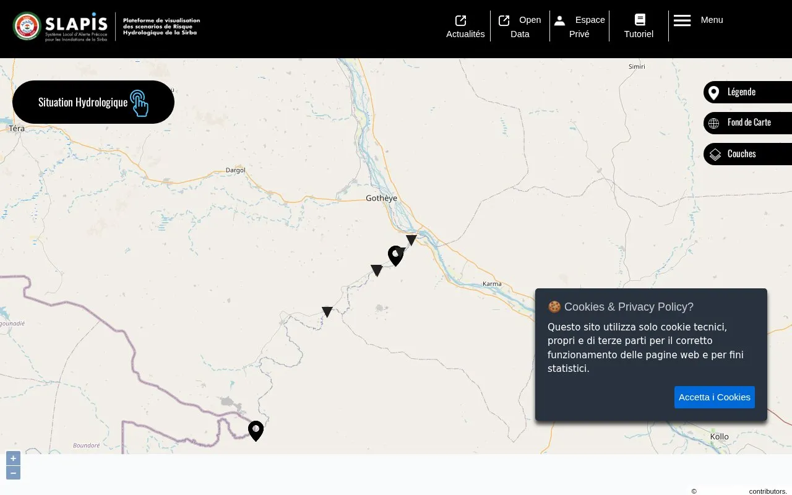This screenshot has height=495, width=792.
Task: Expand the Légende panel
Action: [747, 92]
